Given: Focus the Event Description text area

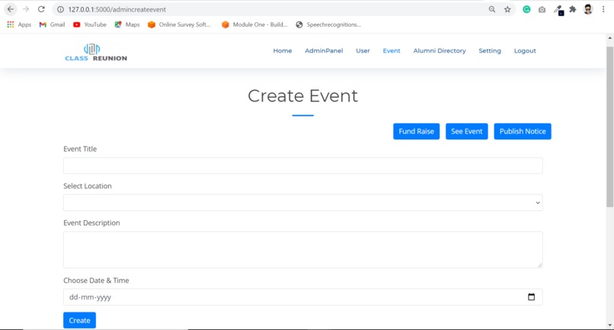Looking at the screenshot, I should tap(302, 250).
